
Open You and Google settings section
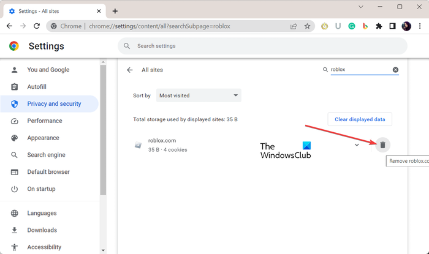coord(48,70)
